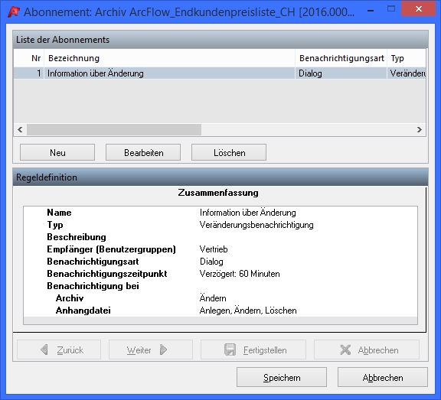Minimize the Abonnement window
Image resolution: width=441 pixels, height=400 pixels.
[x=371, y=11]
